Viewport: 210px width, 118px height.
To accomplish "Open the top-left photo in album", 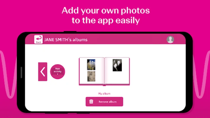I will (x=91, y=65).
